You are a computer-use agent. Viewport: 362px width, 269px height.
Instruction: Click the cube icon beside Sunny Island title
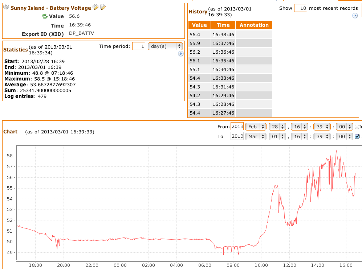click(6, 7)
